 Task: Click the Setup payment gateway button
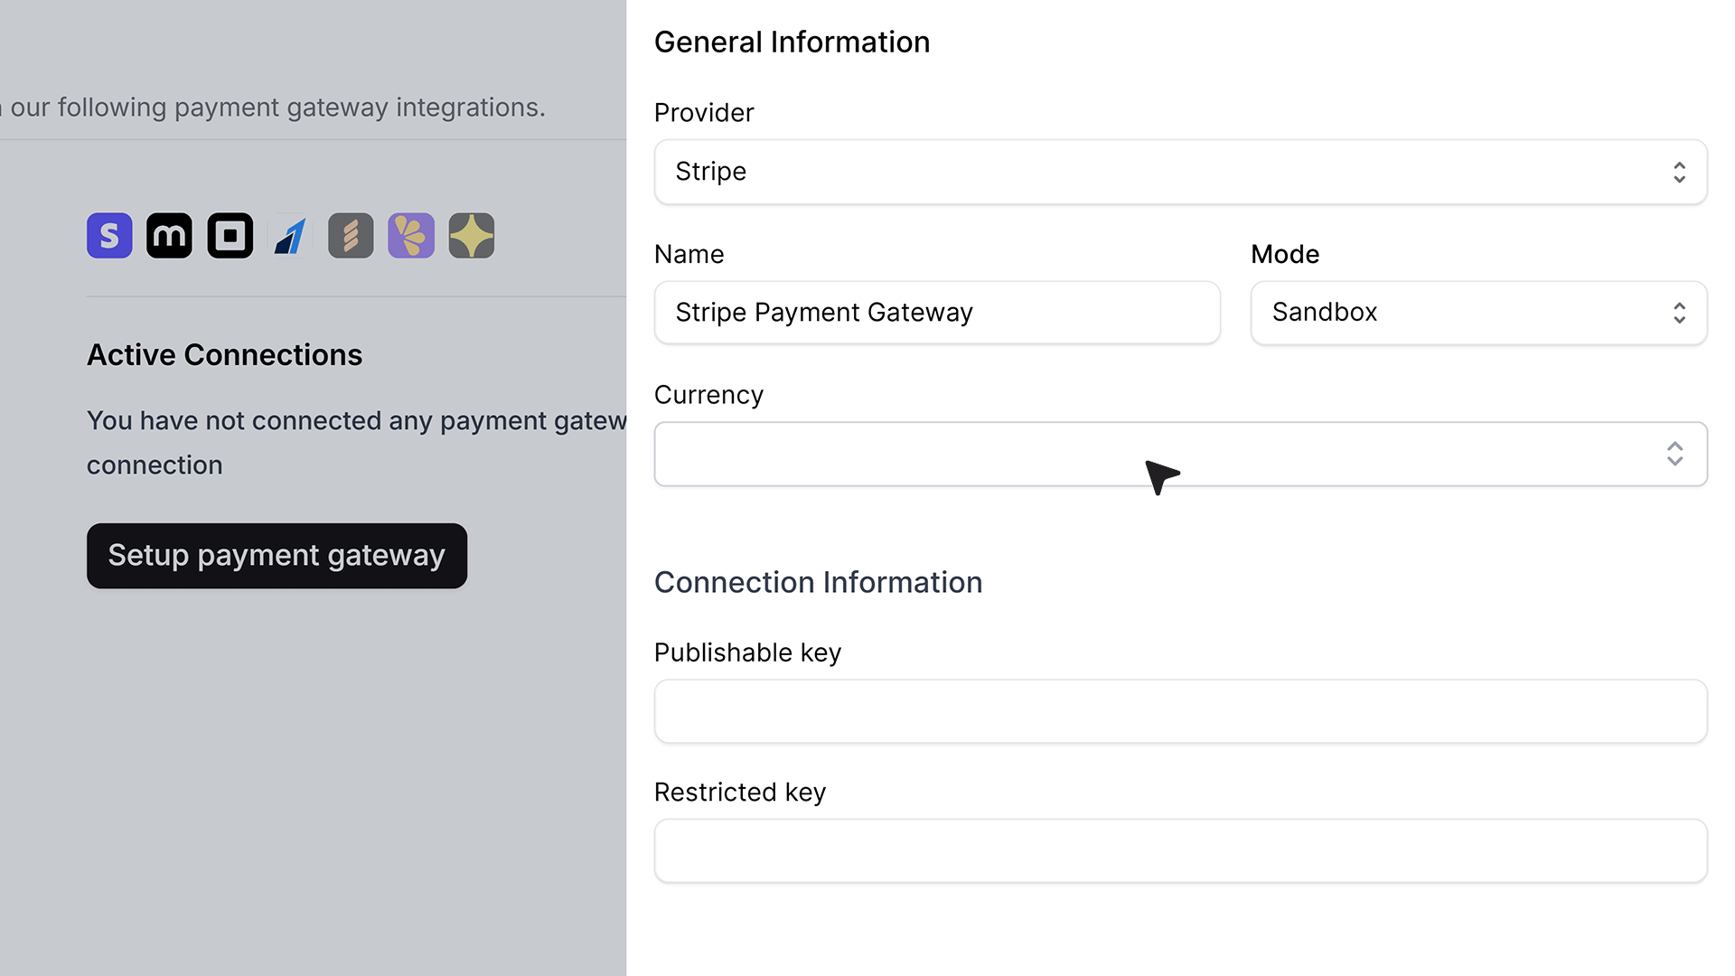coord(277,556)
